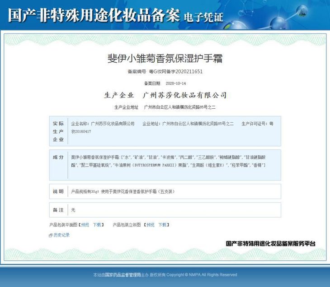The width and height of the screenshot is (330, 287).
Task: Open the 历史记录 link
Action: (61, 235)
